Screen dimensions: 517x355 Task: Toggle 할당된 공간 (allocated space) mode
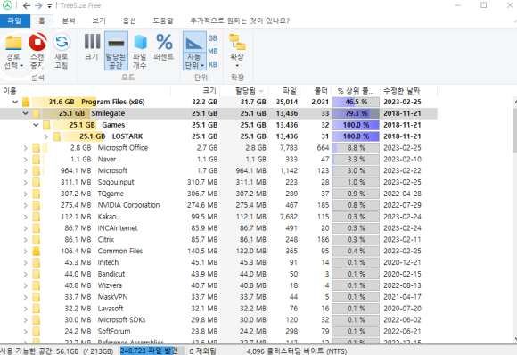(116, 51)
